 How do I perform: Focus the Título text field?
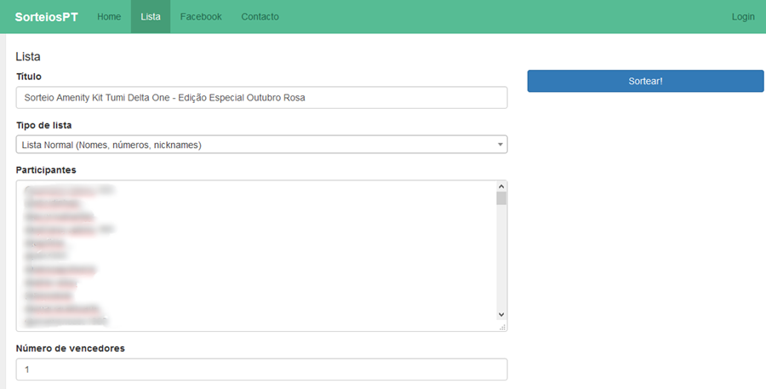(261, 98)
